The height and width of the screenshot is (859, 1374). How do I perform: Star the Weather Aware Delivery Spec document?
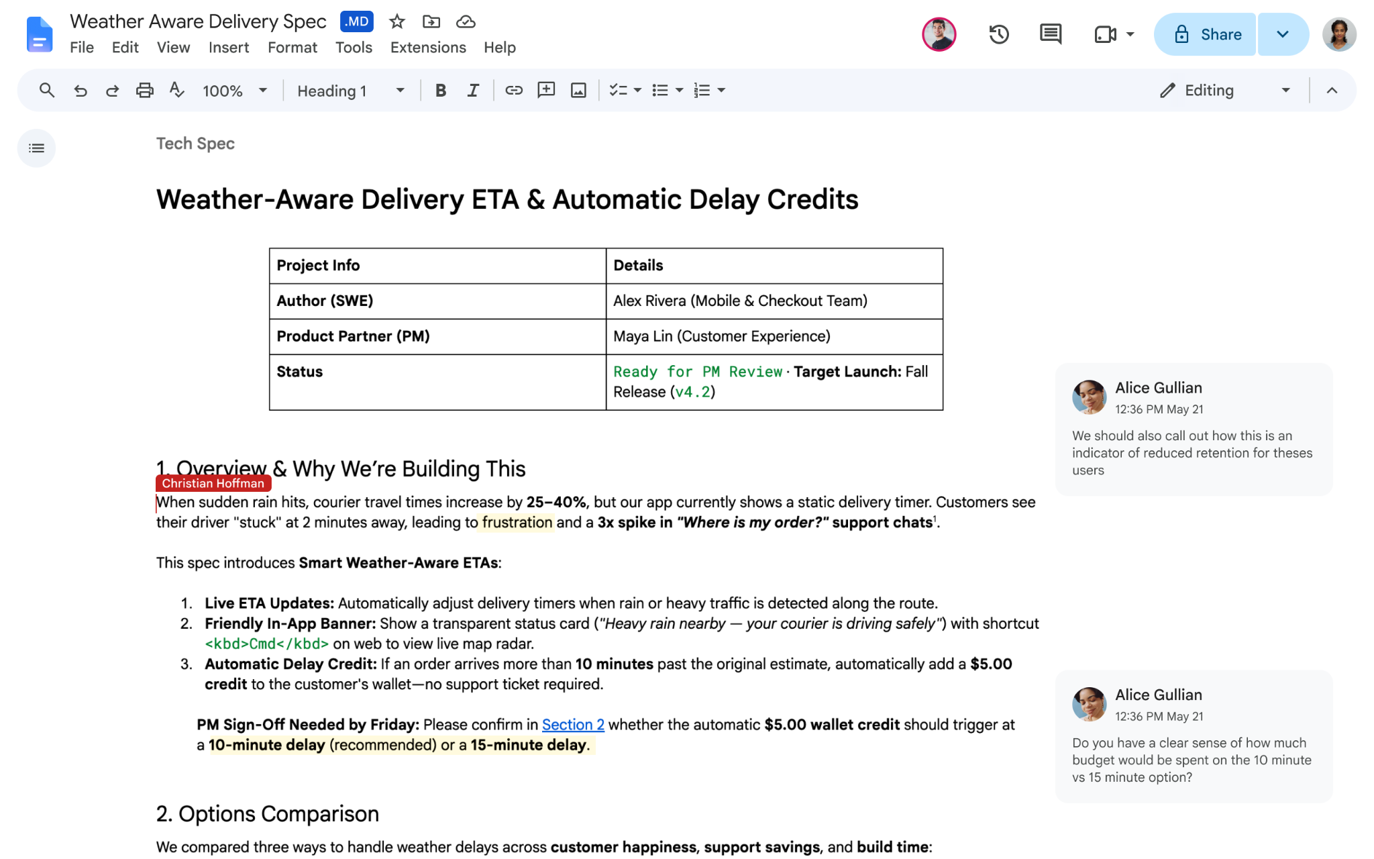pyautogui.click(x=397, y=21)
